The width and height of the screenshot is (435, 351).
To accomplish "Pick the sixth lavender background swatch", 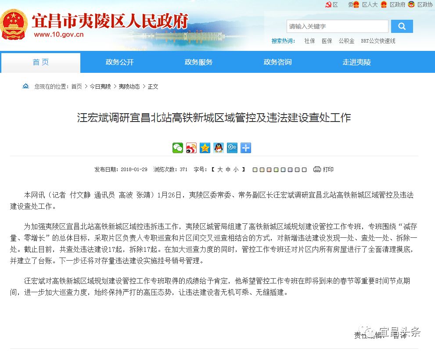I will [x=290, y=170].
